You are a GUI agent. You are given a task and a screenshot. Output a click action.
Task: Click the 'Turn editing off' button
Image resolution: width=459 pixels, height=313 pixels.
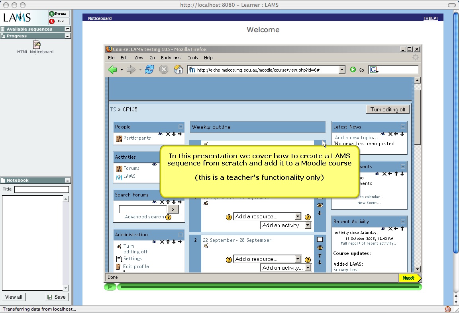point(388,110)
